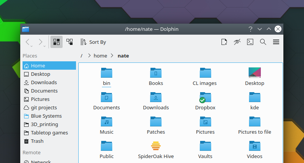Open Blue Systems place
Screen dimensions: 304x163
coord(49,116)
